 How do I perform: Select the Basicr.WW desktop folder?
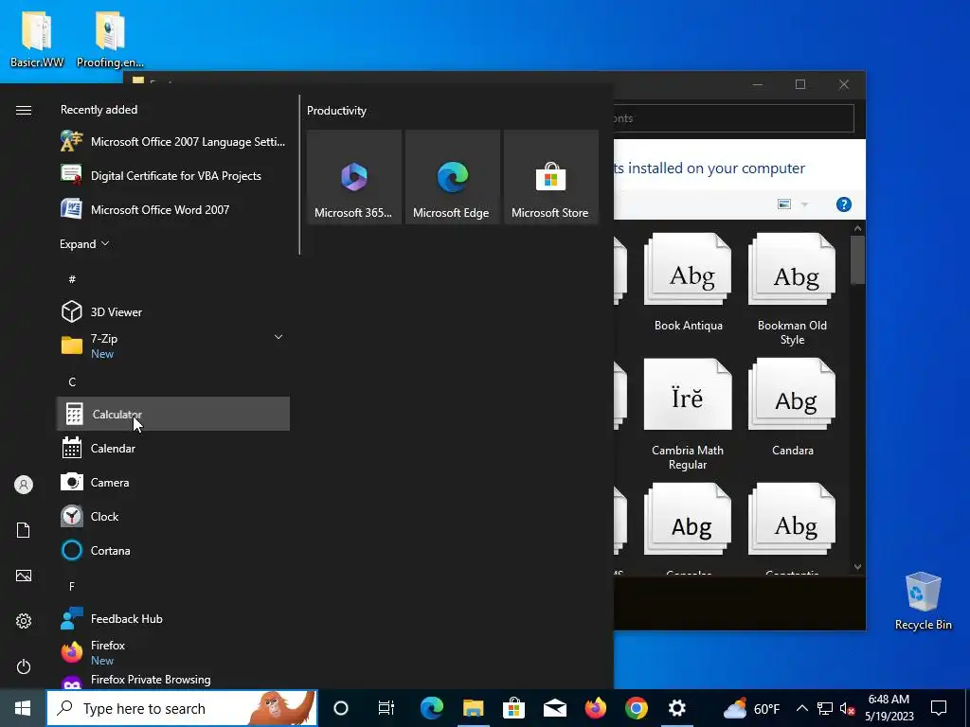[37, 39]
